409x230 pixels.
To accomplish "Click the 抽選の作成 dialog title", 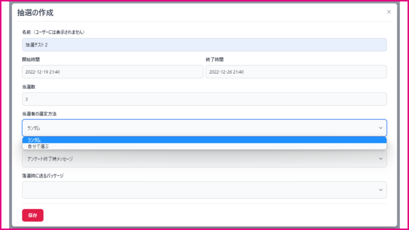I will 35,12.
